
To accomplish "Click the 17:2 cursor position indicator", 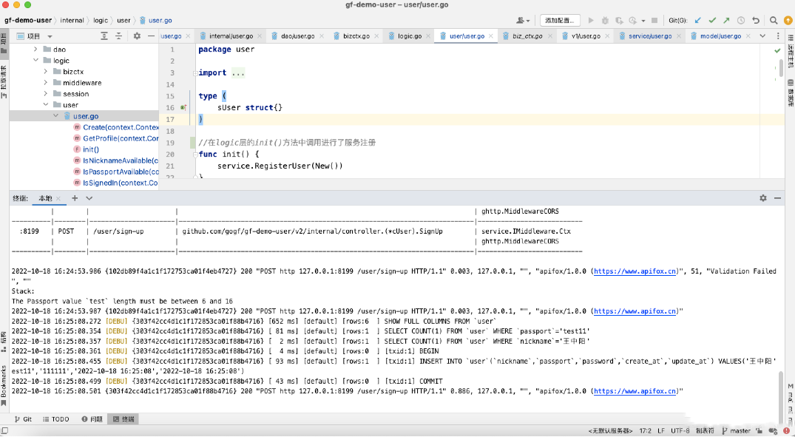I will coord(645,431).
